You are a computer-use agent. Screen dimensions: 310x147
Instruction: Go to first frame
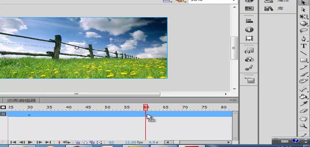[x=13, y=142]
